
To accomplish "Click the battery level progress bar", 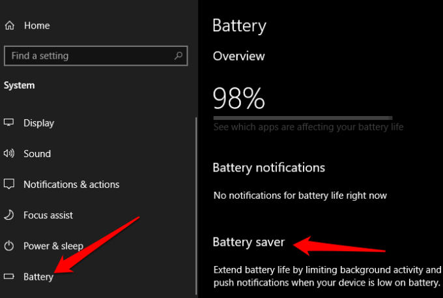I will click(302, 117).
